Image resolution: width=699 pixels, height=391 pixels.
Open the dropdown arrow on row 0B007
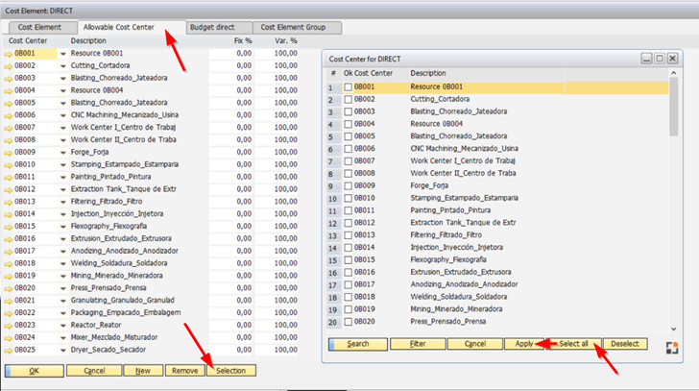(63, 128)
